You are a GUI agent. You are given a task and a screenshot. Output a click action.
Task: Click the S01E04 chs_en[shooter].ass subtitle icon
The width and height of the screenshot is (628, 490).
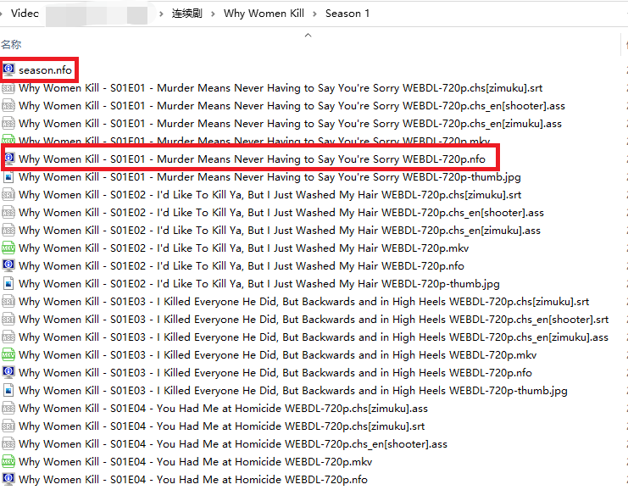tap(8, 444)
